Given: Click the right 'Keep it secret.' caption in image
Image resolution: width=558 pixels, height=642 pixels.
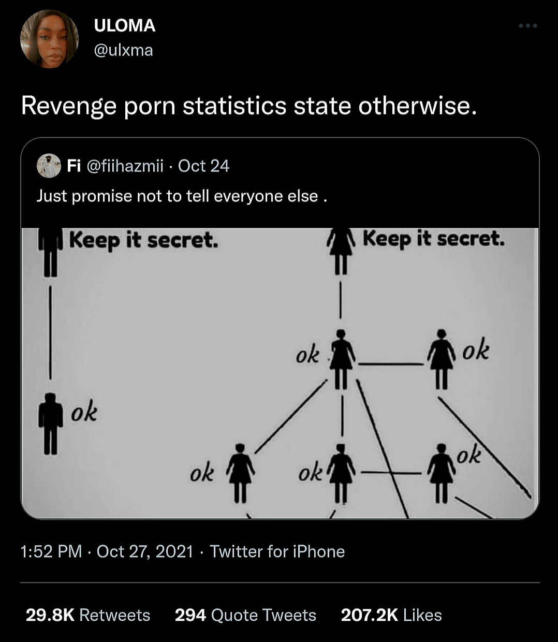Looking at the screenshot, I should click(x=433, y=239).
